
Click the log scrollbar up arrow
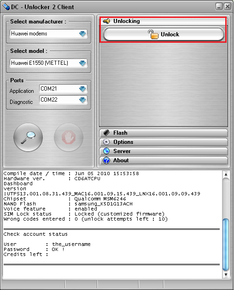(x=226, y=174)
